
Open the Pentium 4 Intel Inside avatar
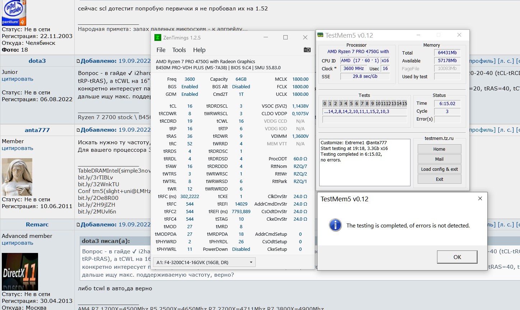tap(14, 13)
